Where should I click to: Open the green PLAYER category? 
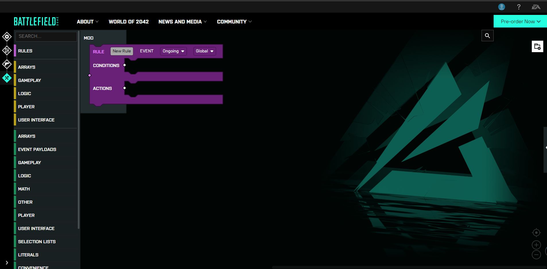[x=45, y=215]
